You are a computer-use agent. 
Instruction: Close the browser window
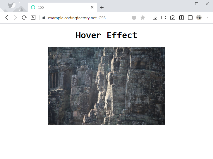click(207, 4)
